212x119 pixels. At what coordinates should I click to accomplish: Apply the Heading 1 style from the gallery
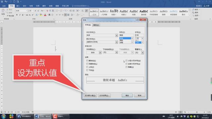[x=114, y=13]
